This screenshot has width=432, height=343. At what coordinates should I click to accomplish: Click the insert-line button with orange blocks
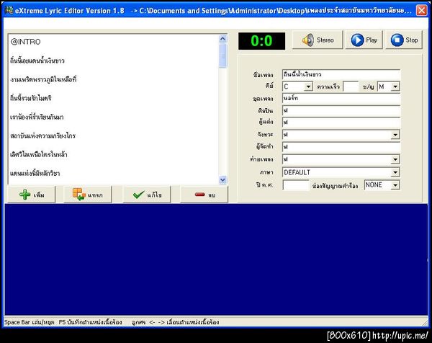(x=88, y=195)
